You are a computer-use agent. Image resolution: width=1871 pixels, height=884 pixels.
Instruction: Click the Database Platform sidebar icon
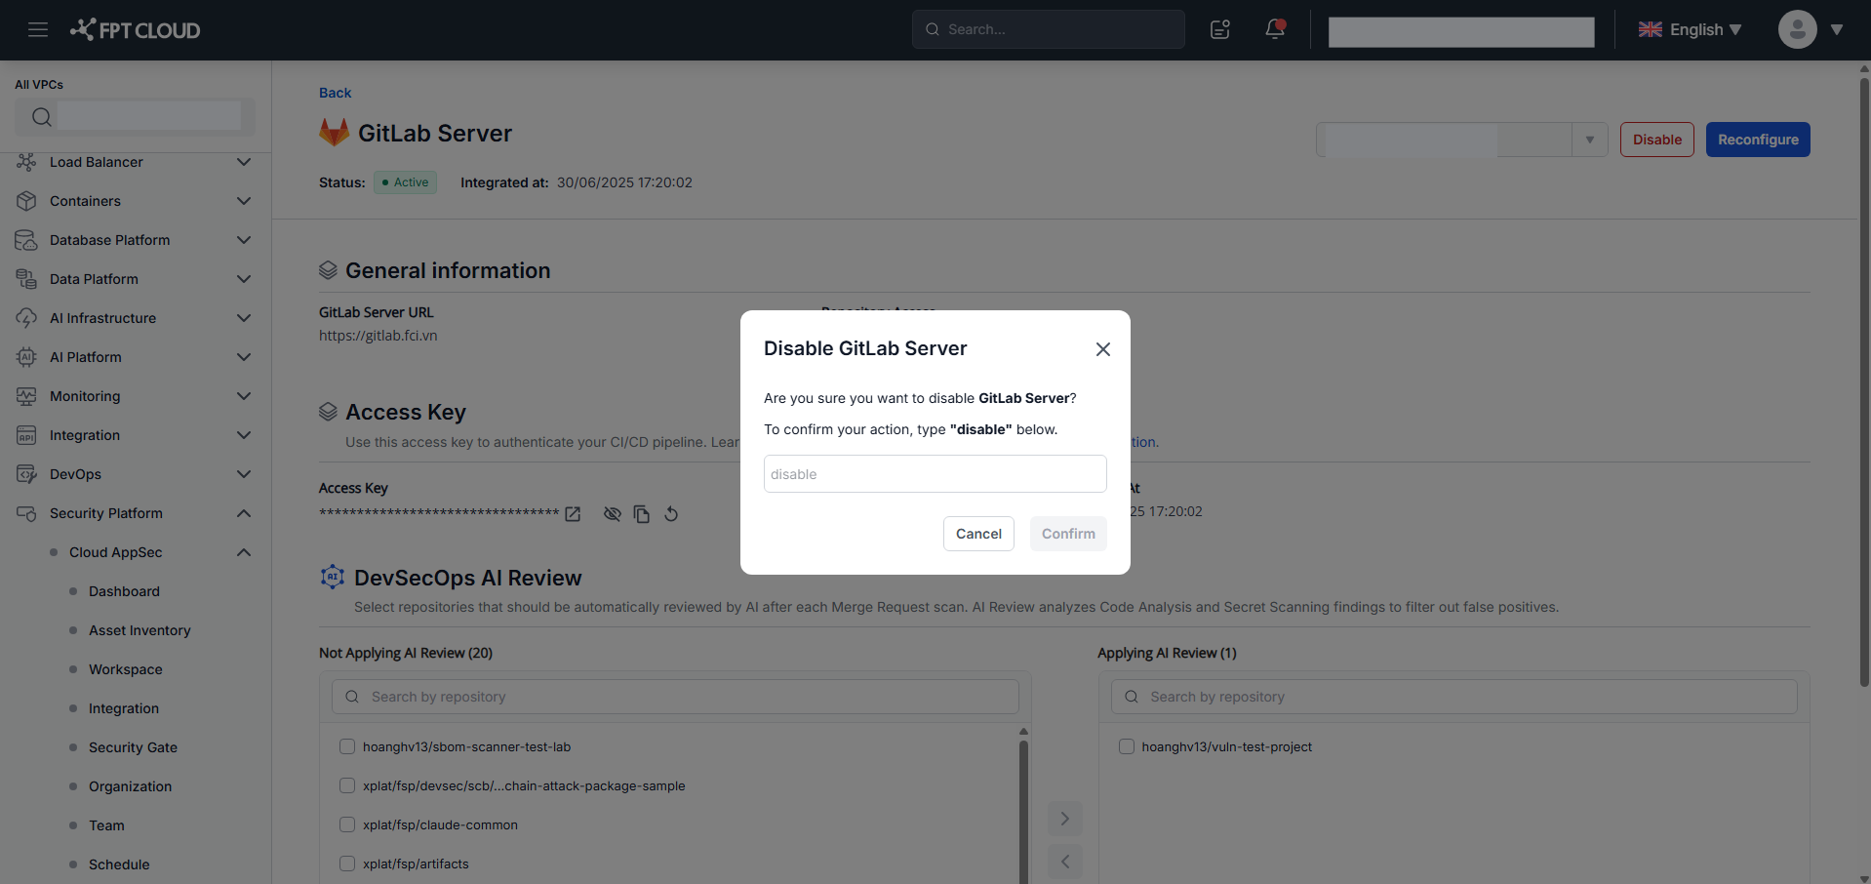coord(26,240)
